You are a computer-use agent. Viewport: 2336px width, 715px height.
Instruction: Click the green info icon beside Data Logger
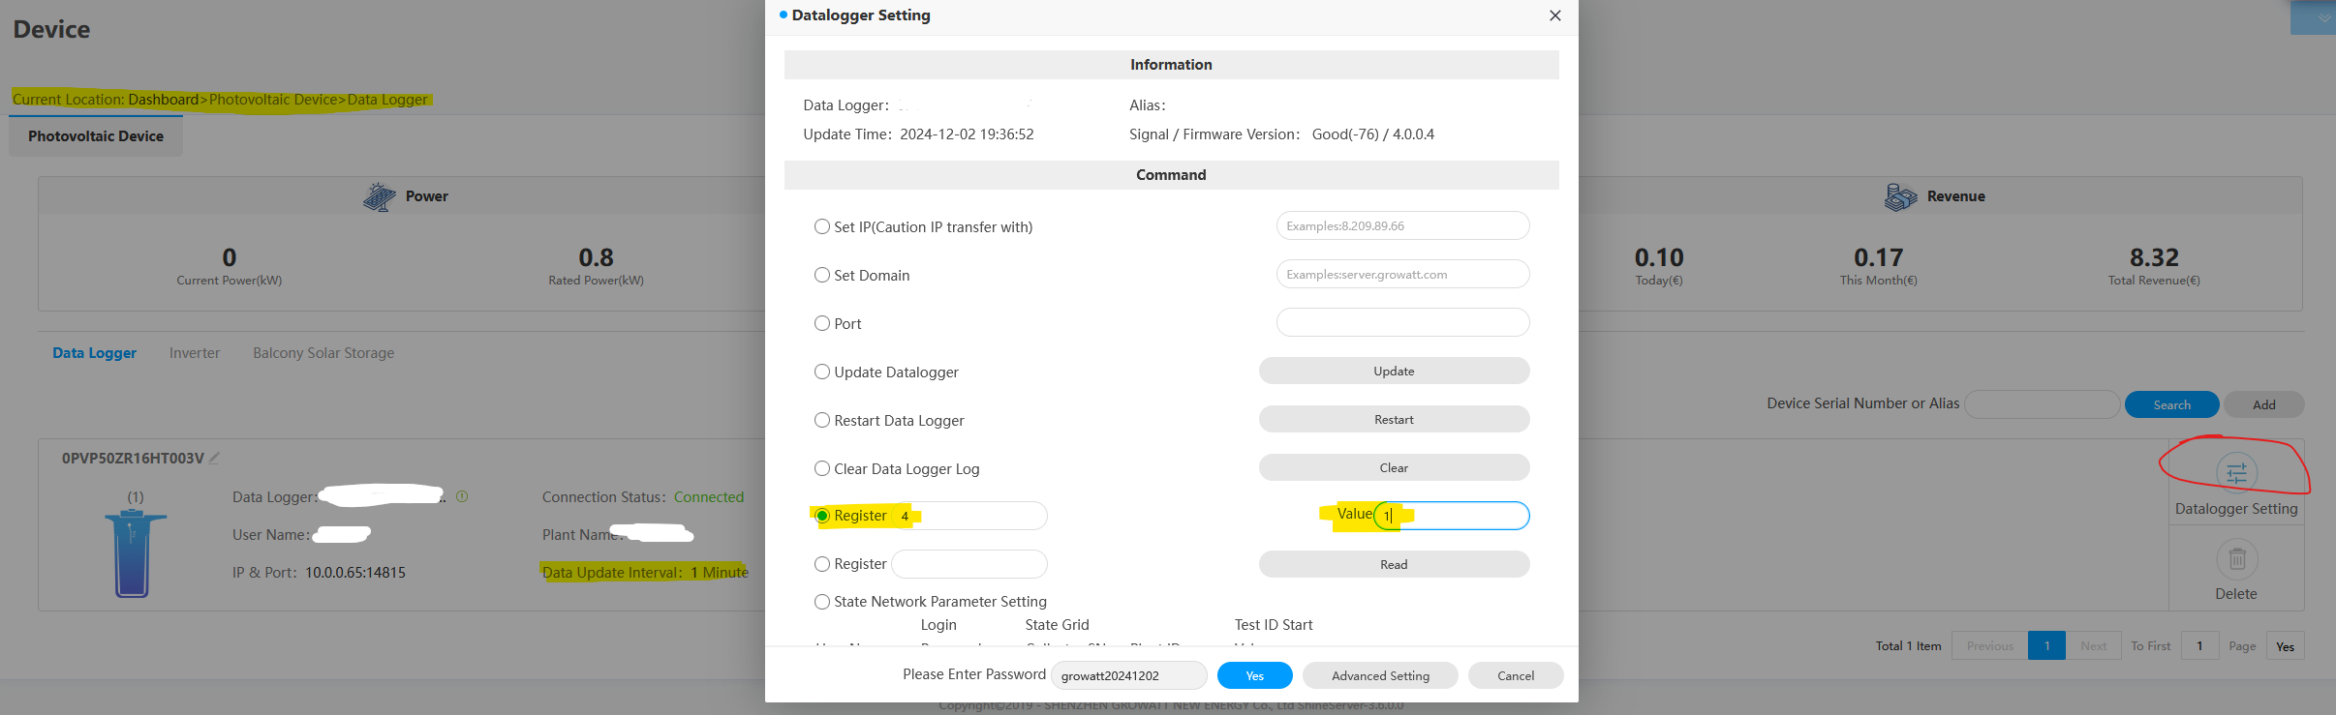462,496
